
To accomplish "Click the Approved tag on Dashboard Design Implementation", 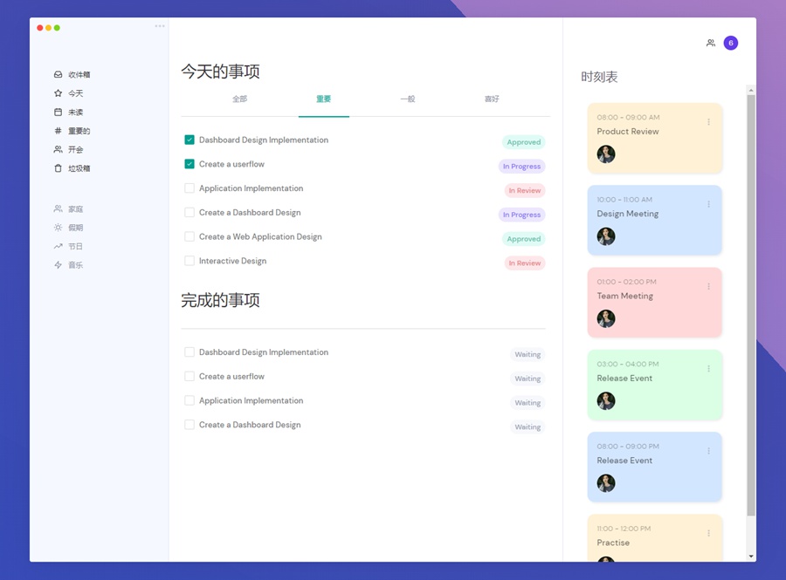I will [x=523, y=142].
